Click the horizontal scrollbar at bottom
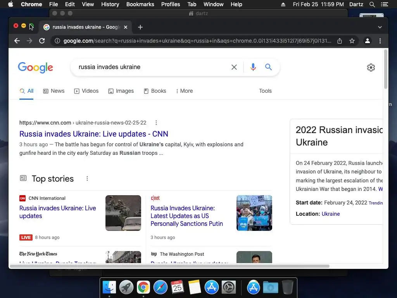Screen dimensions: 397x298 [x=169, y=266]
